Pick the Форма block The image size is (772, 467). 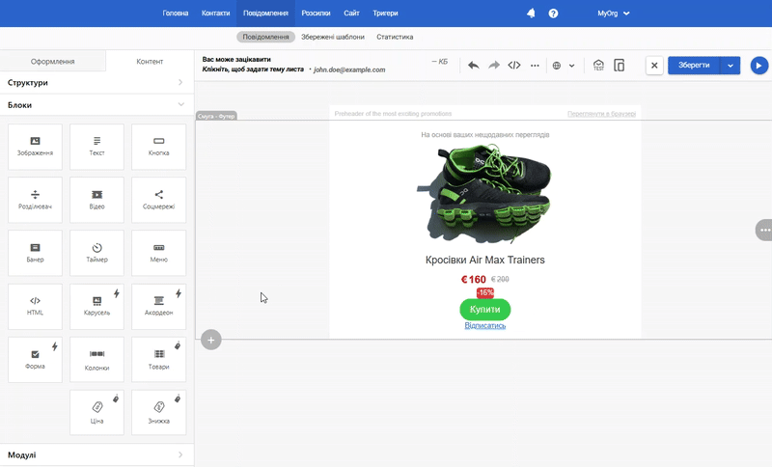point(35,360)
